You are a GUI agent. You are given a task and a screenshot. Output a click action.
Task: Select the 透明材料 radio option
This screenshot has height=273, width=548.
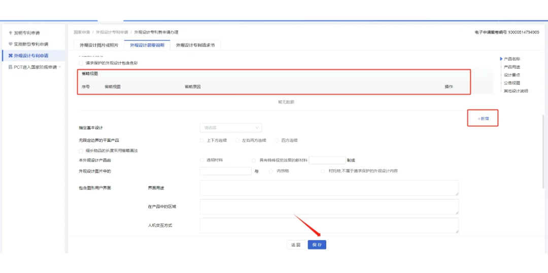coord(201,160)
